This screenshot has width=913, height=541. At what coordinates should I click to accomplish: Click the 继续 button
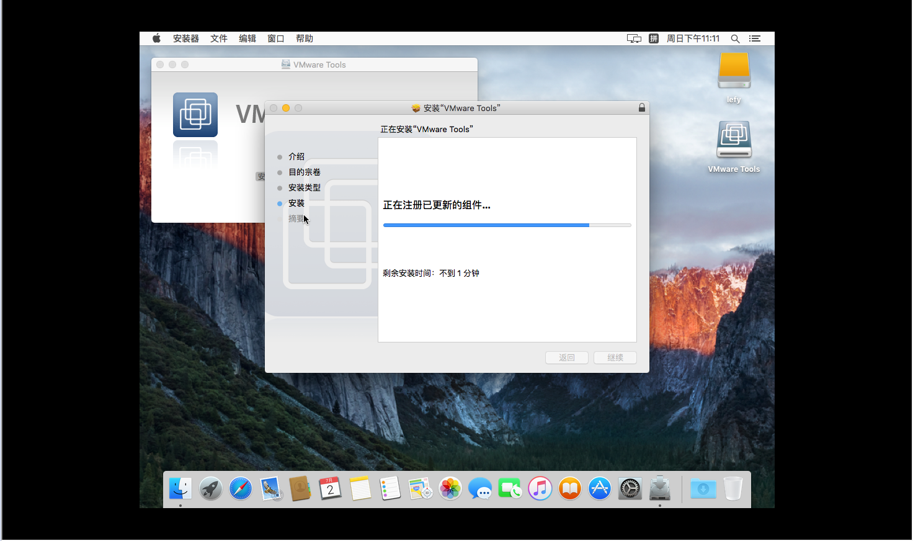[615, 358]
